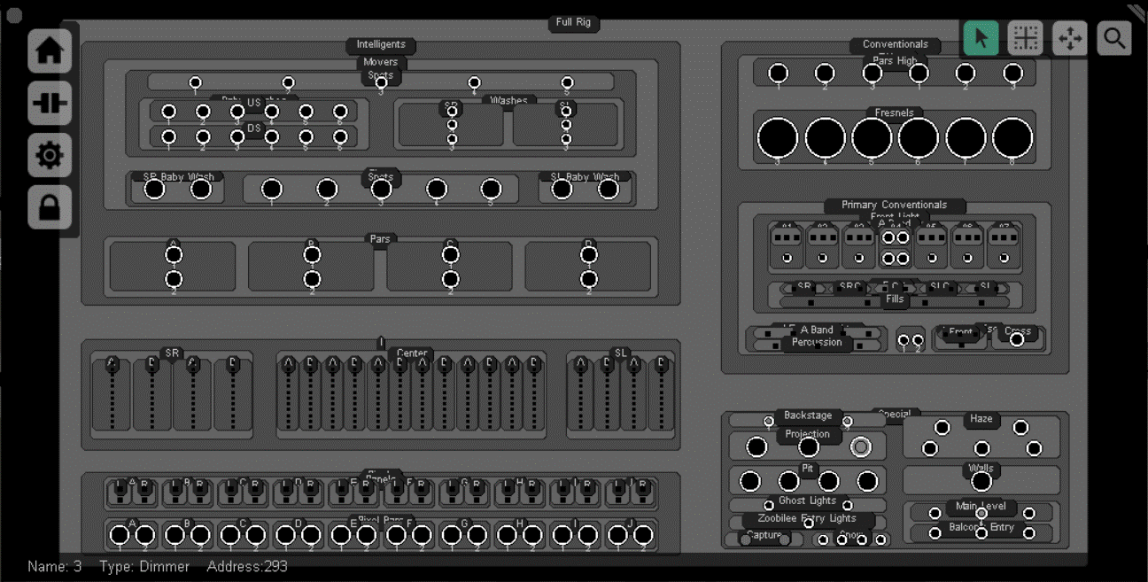1148x582 pixels.
Task: Toggle the Zoobilee Entry Lights fixture
Action: coord(808,524)
